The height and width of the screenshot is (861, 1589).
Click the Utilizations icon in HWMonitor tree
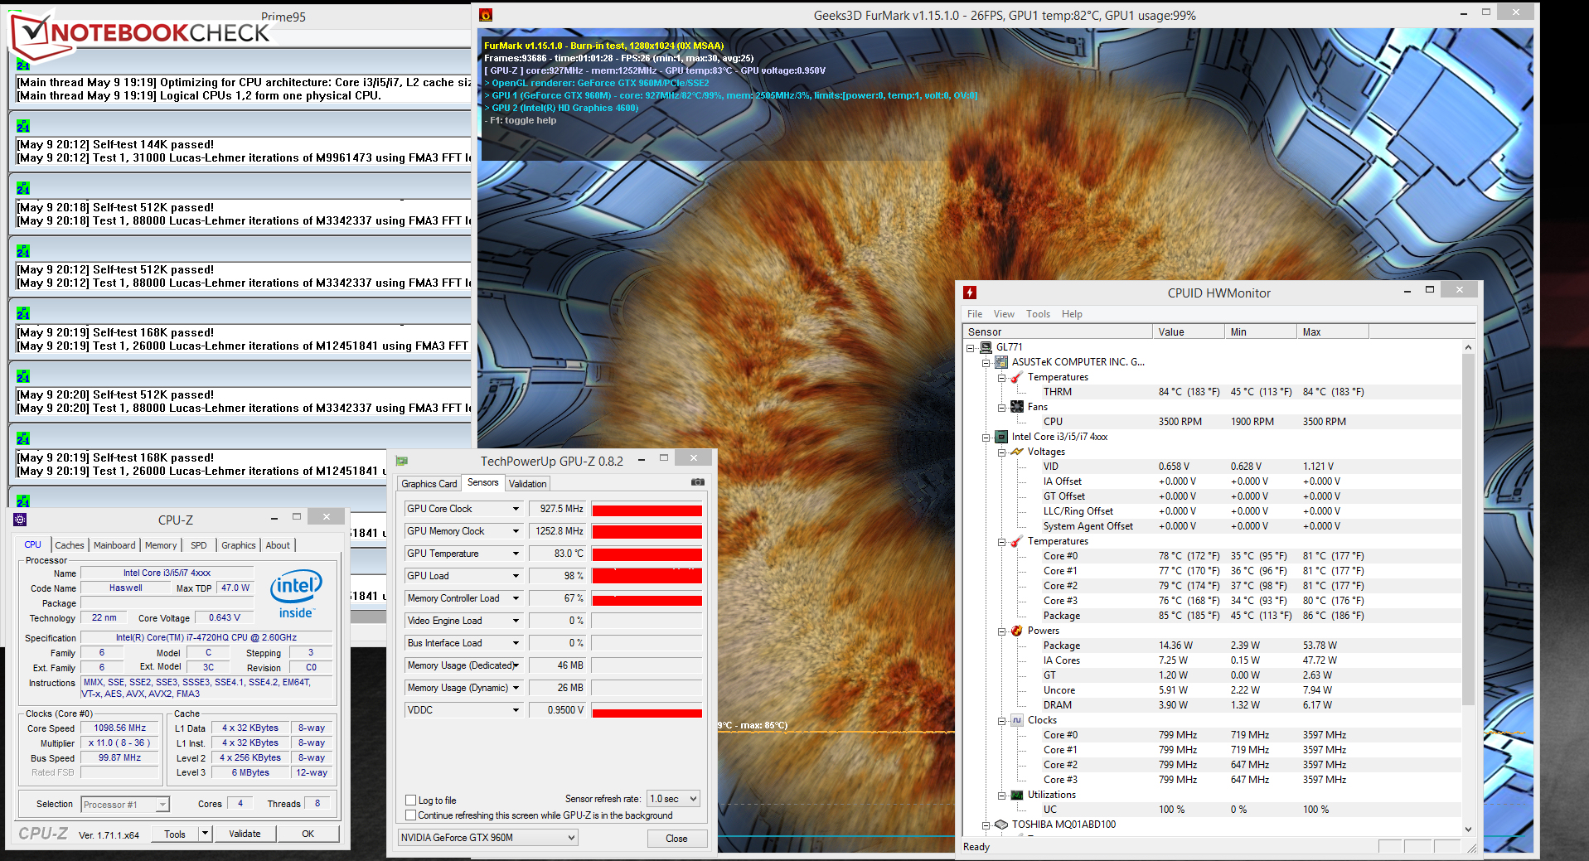pyautogui.click(x=1017, y=795)
